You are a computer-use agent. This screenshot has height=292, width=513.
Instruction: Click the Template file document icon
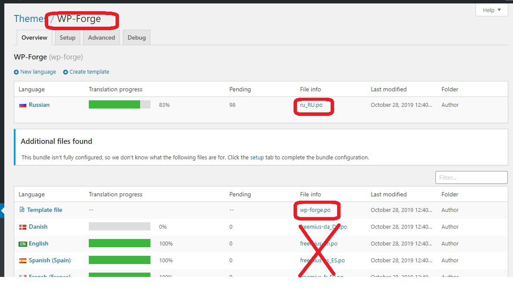tap(22, 210)
